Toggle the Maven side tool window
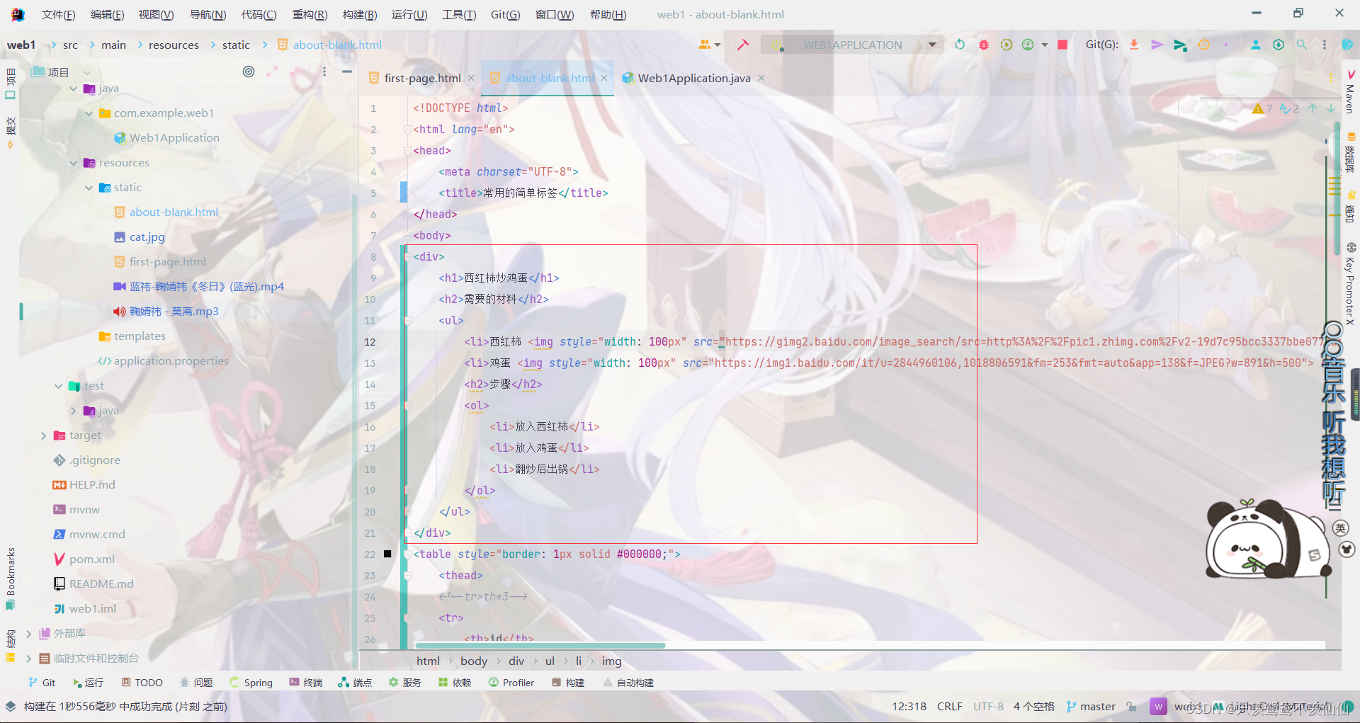 pyautogui.click(x=1350, y=92)
